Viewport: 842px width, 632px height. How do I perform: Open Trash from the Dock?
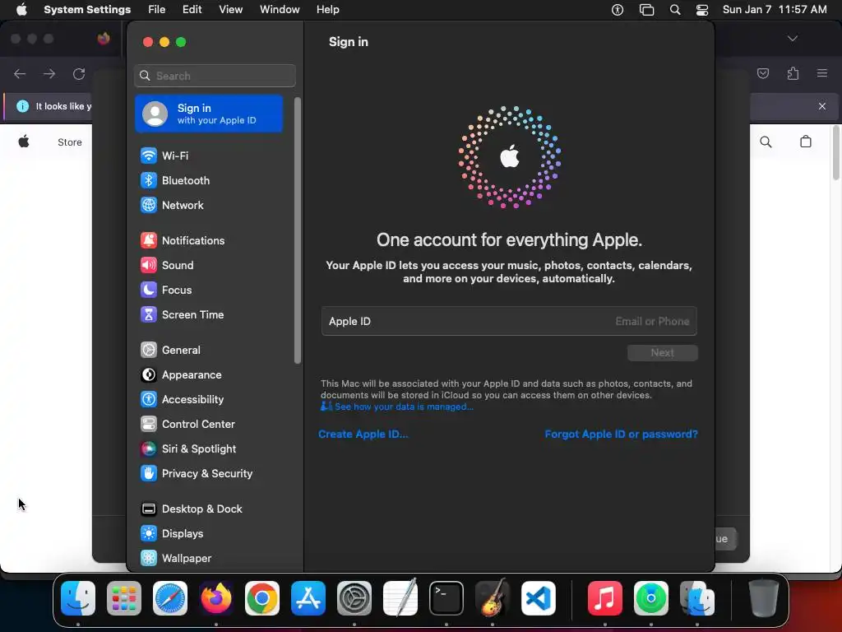764,598
